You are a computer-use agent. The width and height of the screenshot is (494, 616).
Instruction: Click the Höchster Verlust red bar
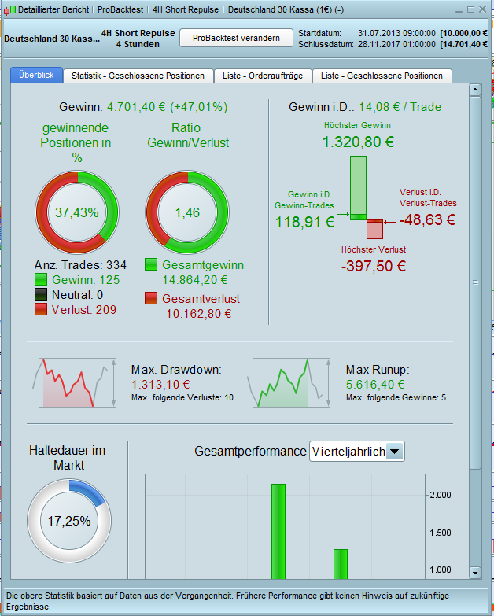pos(374,230)
